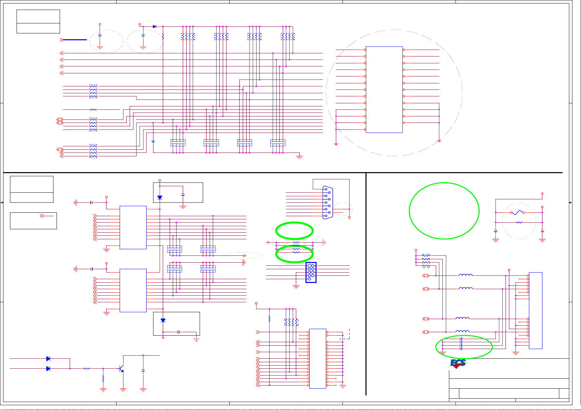Select the bottommost inductor coil

click(x=462, y=332)
